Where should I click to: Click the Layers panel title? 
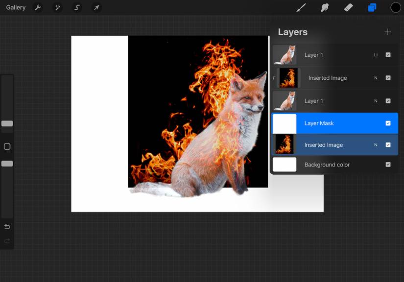(x=293, y=32)
